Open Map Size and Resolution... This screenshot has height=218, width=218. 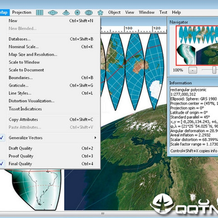point(50,54)
